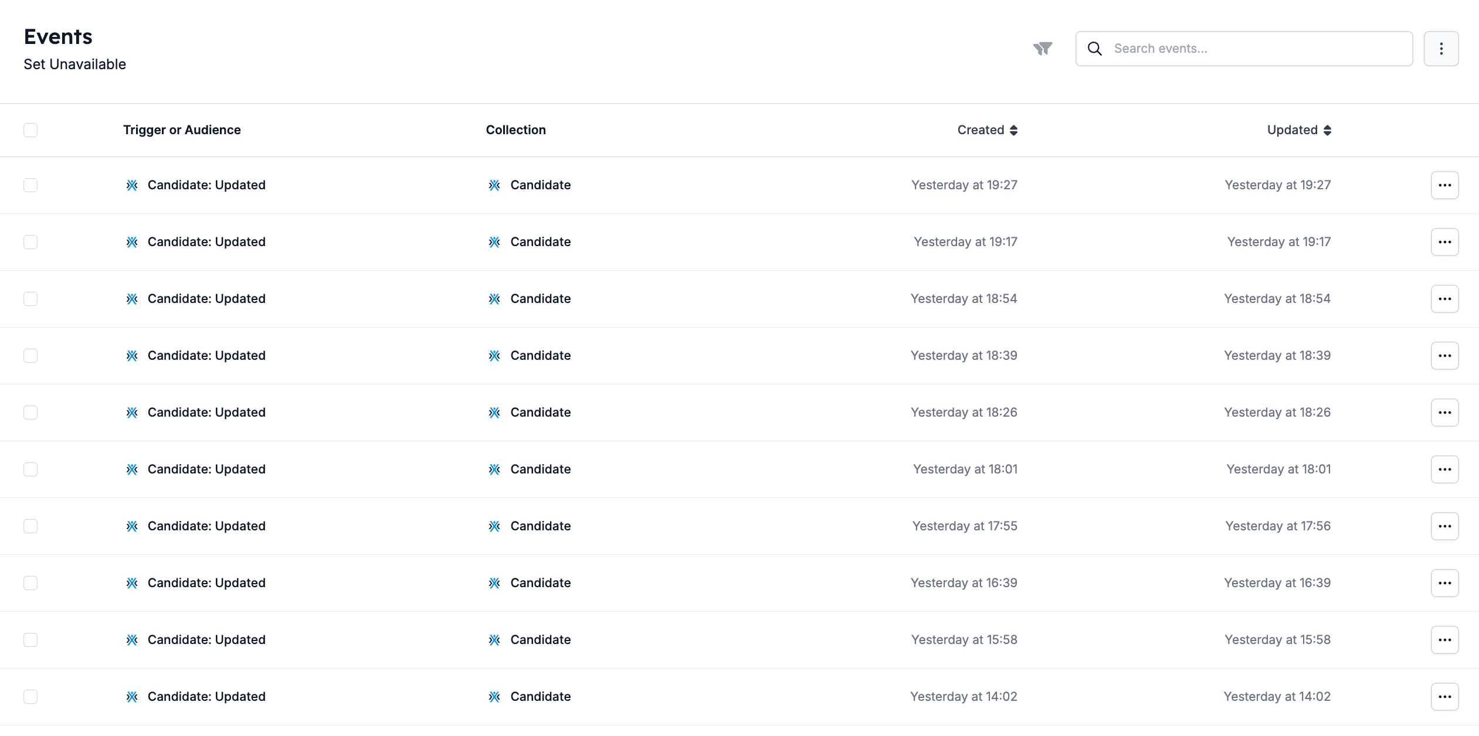This screenshot has width=1479, height=736.
Task: Click trigger icon in the 19:27 row
Action: (132, 185)
